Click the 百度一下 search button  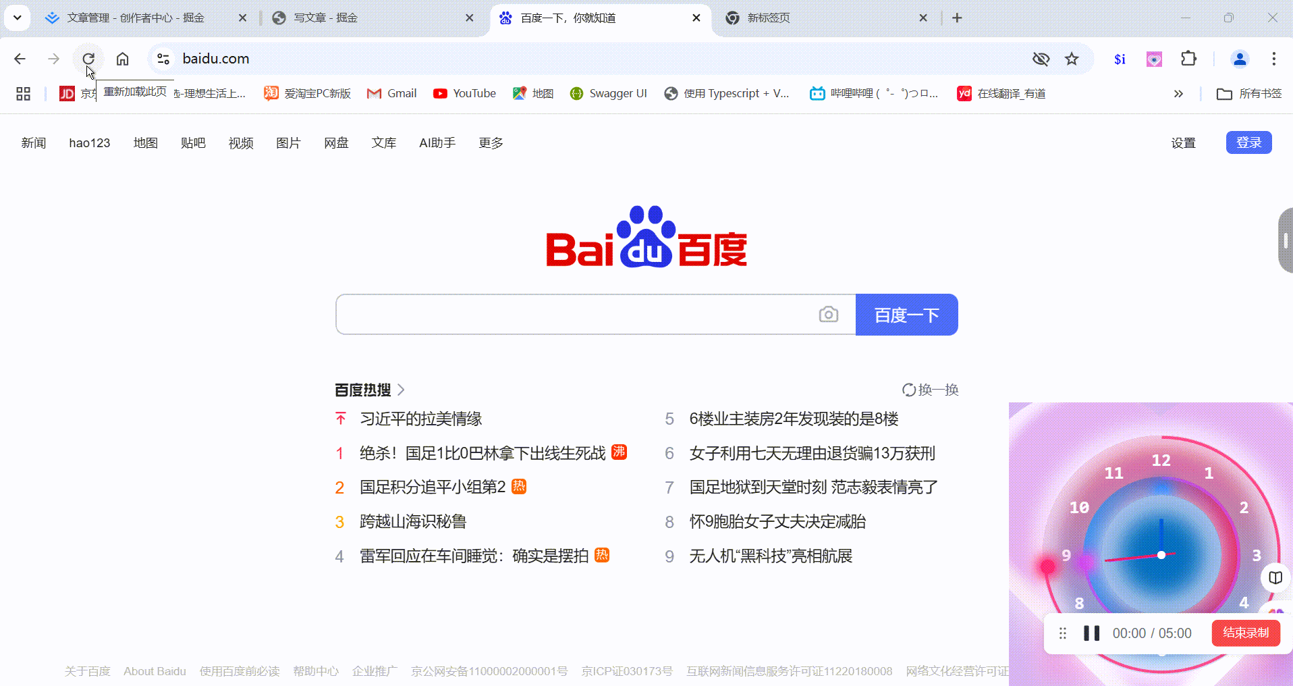pos(907,315)
